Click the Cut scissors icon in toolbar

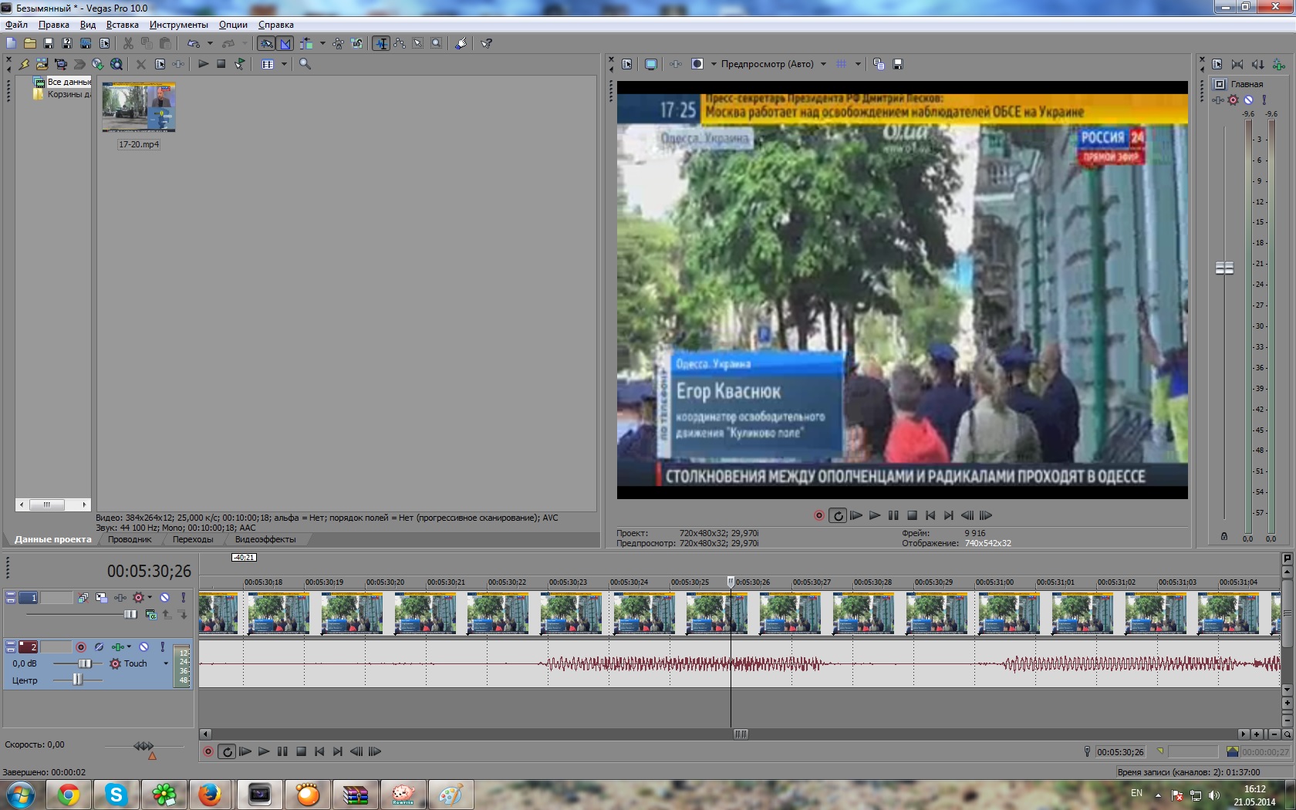[x=128, y=43]
